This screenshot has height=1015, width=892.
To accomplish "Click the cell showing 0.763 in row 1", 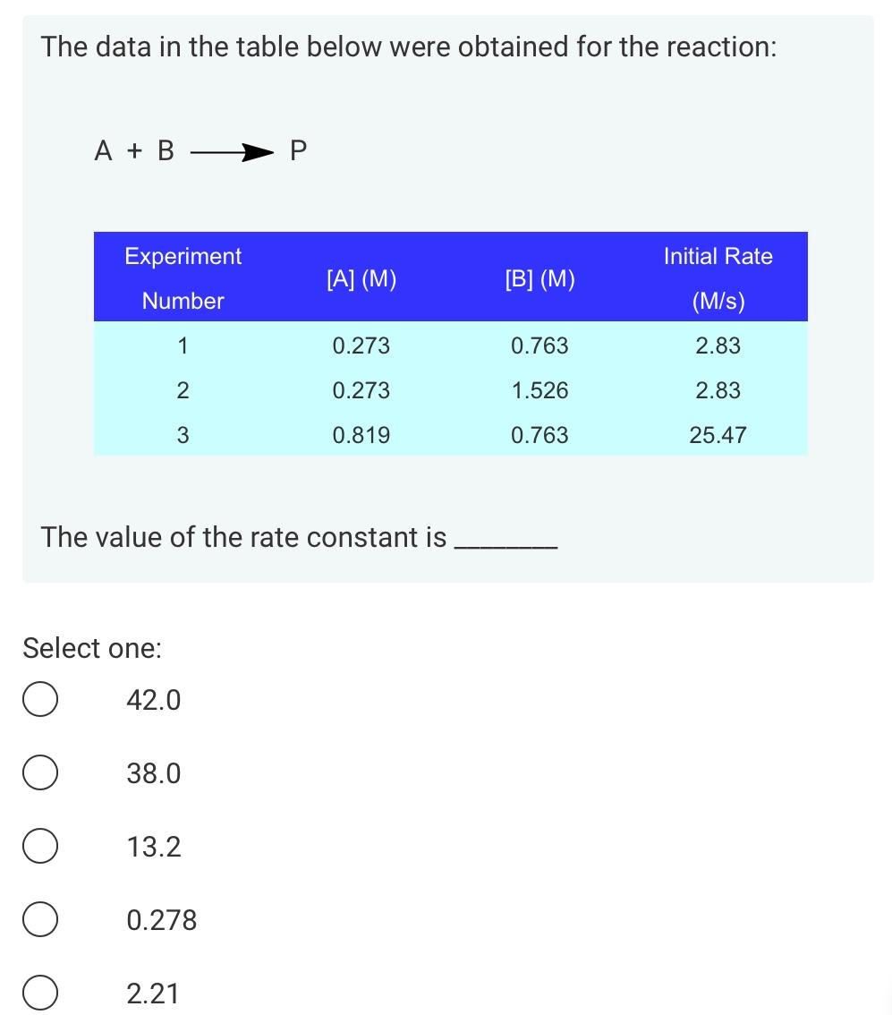I will pyautogui.click(x=539, y=345).
